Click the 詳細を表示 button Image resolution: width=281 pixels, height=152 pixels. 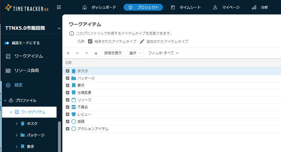[x=113, y=53]
